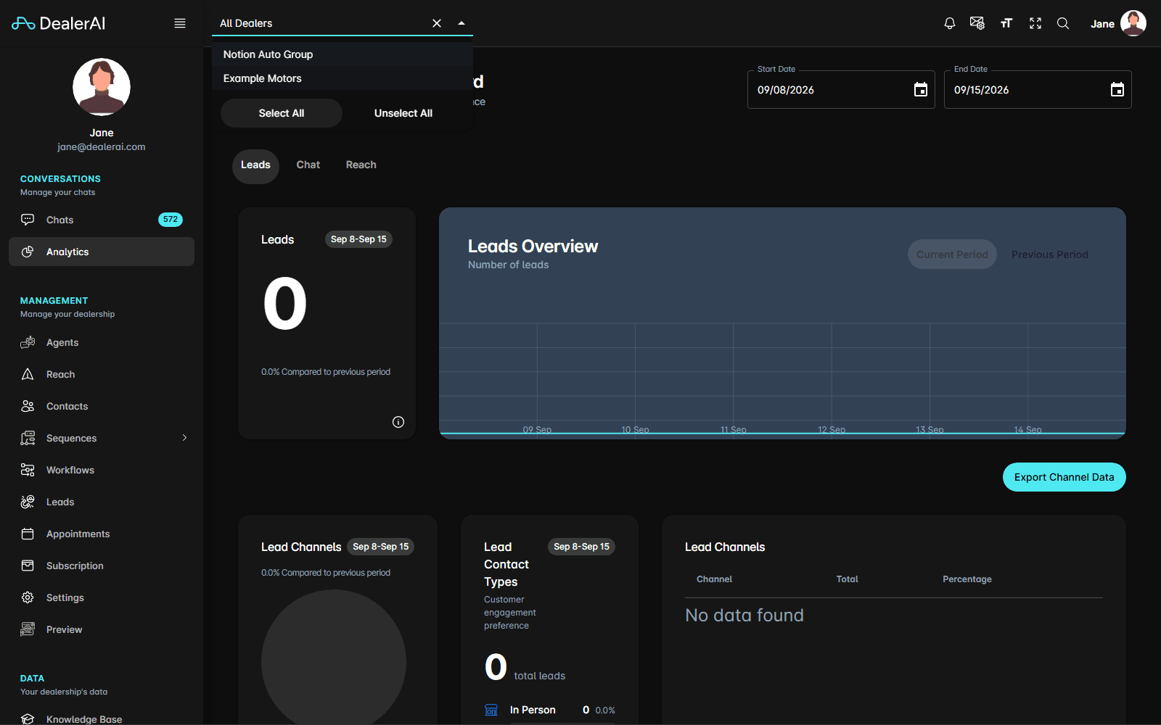The height and width of the screenshot is (725, 1161).
Task: Click the Percentage column header
Action: (967, 579)
